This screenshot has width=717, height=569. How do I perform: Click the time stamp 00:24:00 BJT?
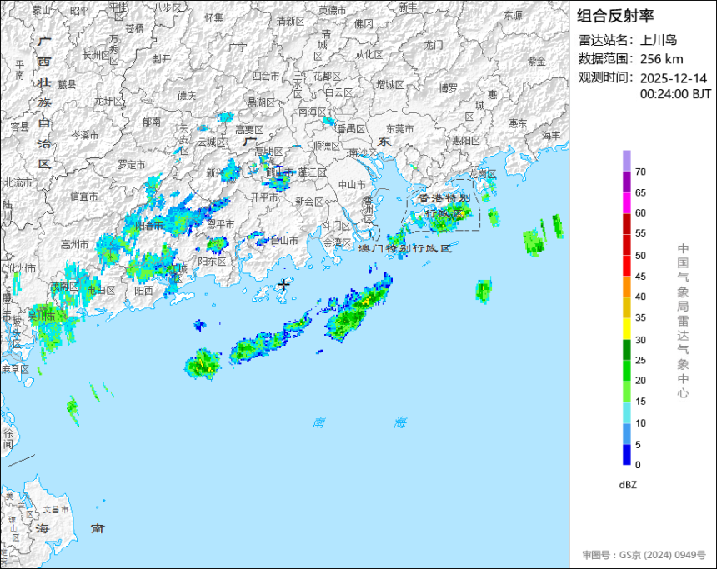pyautogui.click(x=676, y=94)
